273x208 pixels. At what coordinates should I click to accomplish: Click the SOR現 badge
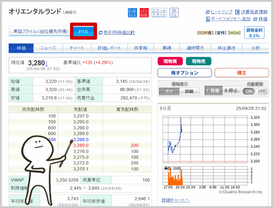tap(205, 33)
